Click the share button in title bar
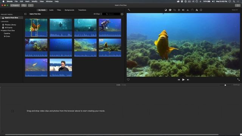242x136 pixels. click(x=237, y=5)
